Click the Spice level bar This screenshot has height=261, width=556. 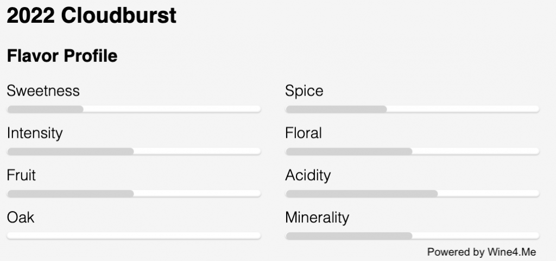point(412,109)
